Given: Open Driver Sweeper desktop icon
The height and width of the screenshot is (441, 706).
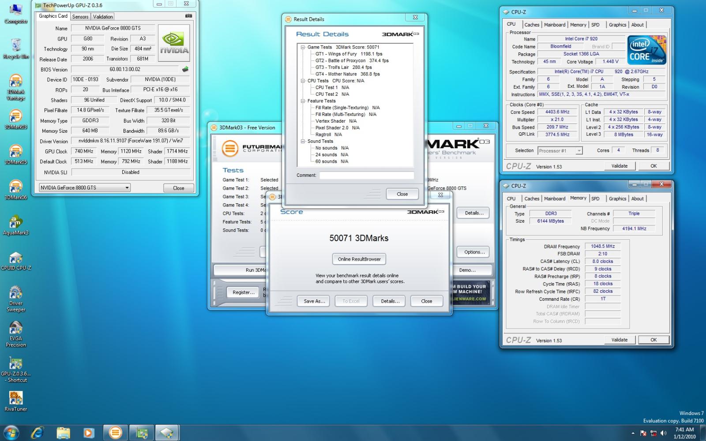Looking at the screenshot, I should tap(15, 299).
